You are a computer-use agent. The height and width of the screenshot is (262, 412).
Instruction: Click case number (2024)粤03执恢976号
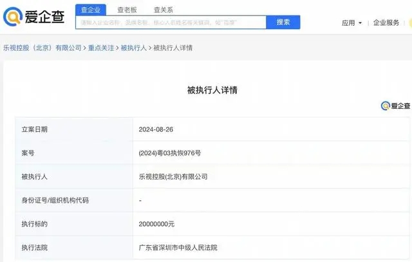pyautogui.click(x=170, y=153)
